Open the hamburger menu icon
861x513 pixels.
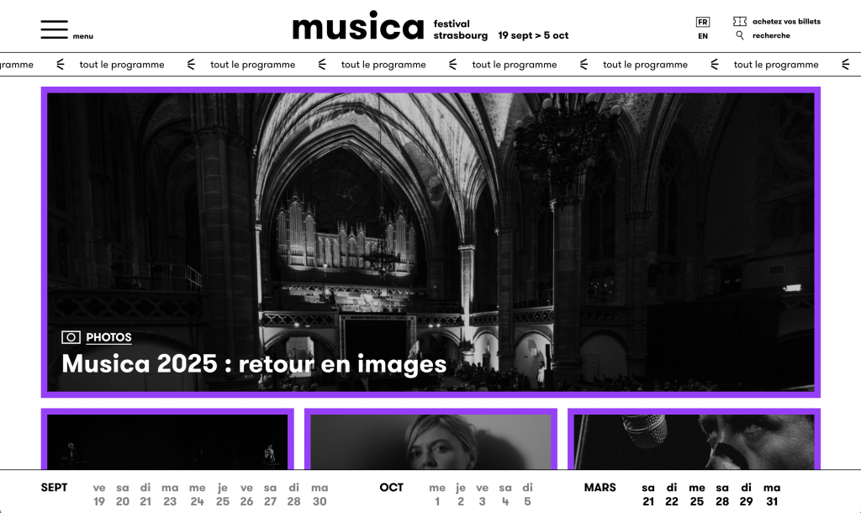coord(54,29)
